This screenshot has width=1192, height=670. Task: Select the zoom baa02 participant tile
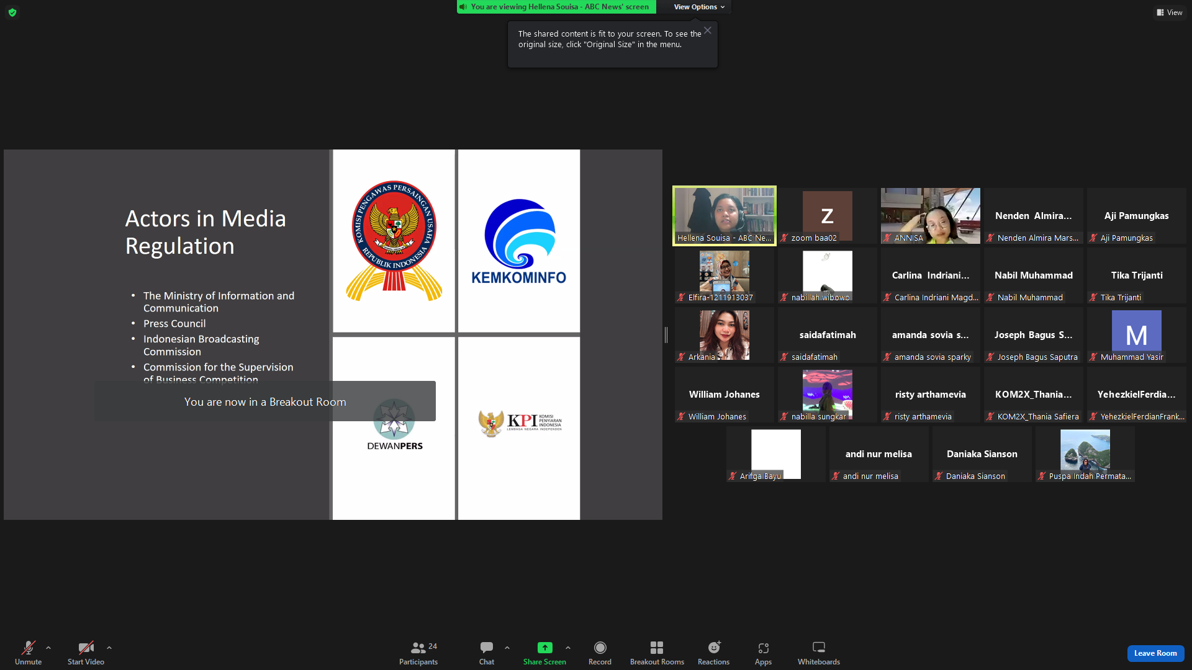click(828, 216)
